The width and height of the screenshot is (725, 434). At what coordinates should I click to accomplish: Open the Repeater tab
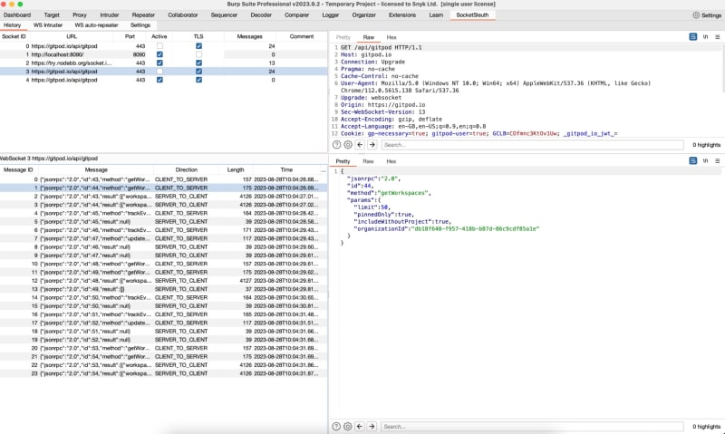[143, 14]
